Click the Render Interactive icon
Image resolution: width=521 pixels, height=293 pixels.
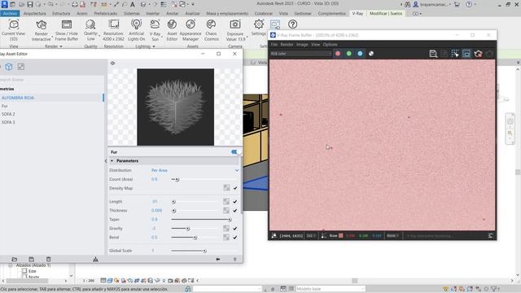pyautogui.click(x=42, y=25)
